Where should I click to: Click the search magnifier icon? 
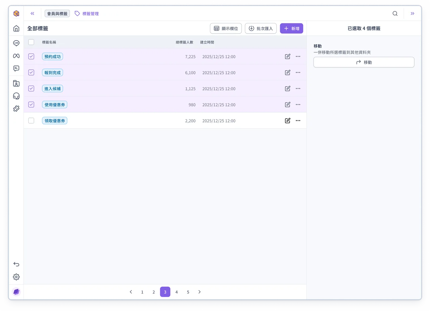(395, 13)
